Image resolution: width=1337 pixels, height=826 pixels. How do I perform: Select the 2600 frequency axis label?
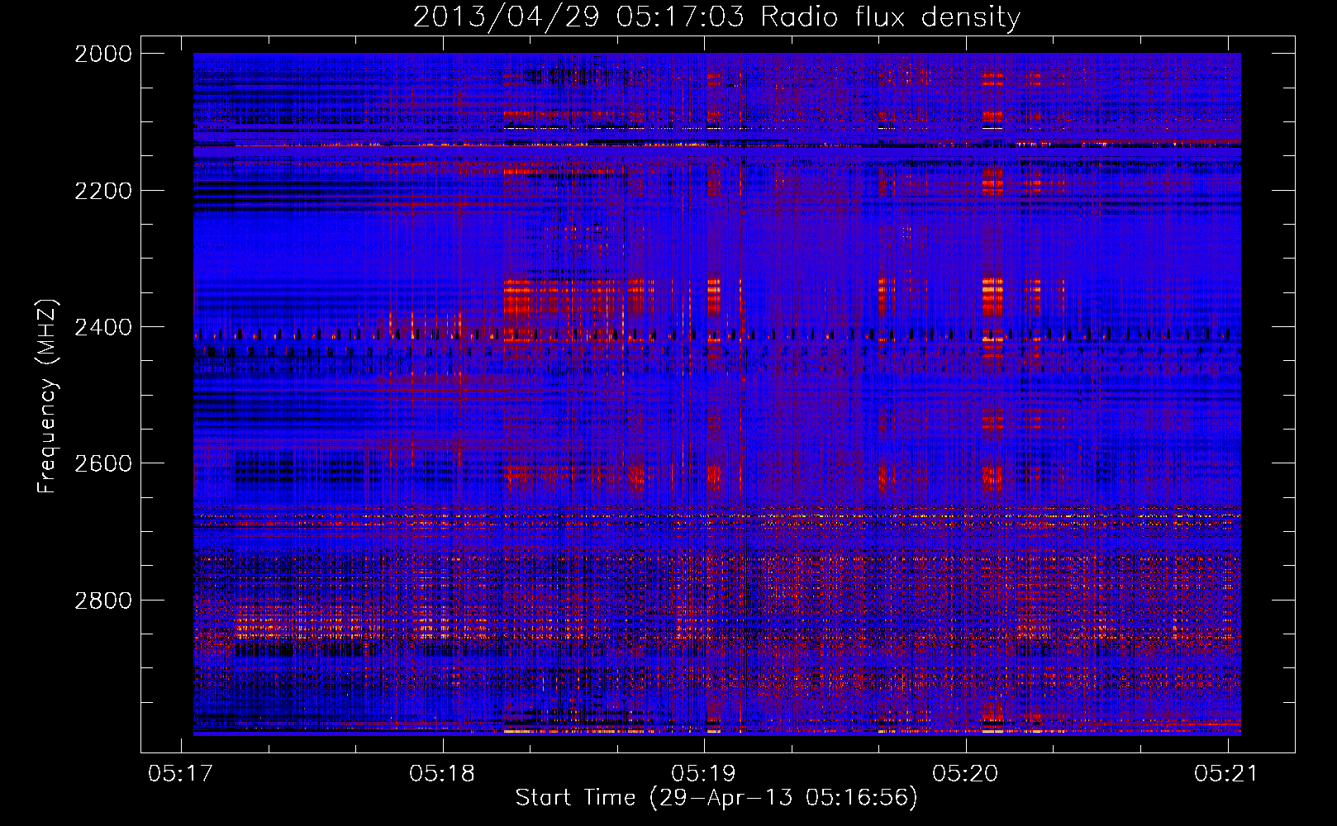(x=103, y=463)
